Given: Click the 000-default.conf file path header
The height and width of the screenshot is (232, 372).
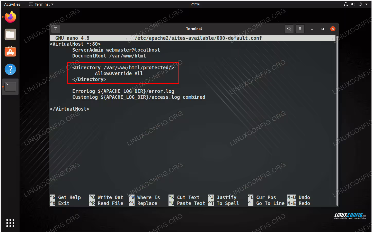Looking at the screenshot, I should coord(198,38).
